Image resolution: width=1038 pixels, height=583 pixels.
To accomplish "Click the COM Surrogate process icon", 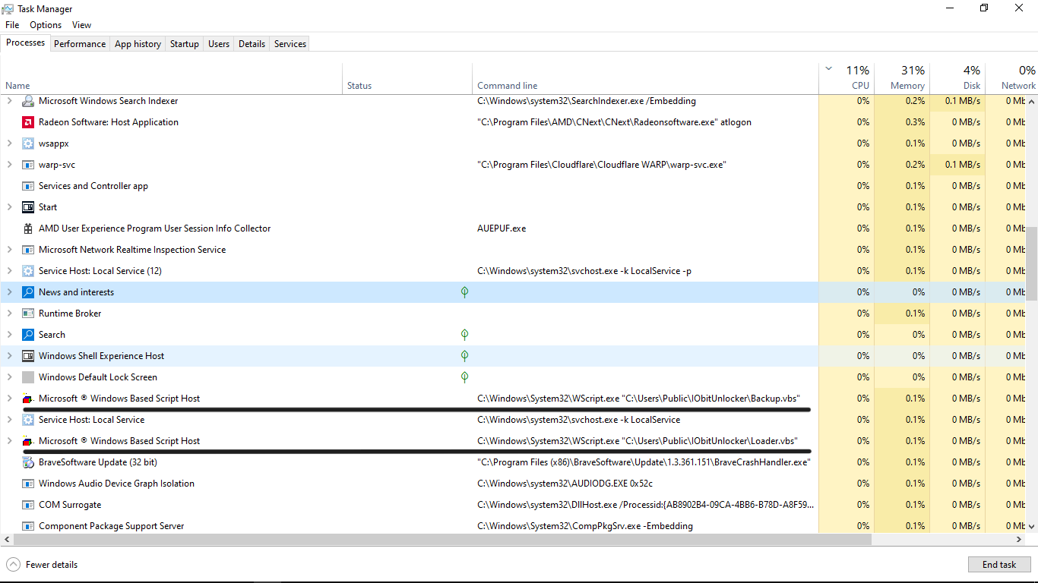I will click(28, 504).
